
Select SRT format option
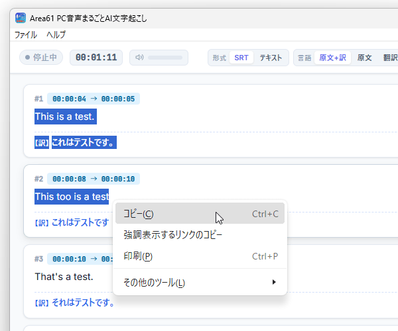click(241, 58)
